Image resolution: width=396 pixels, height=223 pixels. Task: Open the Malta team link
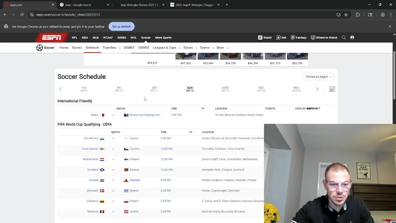click(95, 115)
